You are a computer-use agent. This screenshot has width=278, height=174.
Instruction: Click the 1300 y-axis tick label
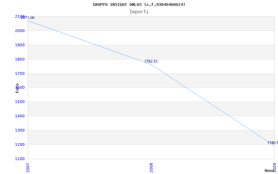click(x=20, y=130)
